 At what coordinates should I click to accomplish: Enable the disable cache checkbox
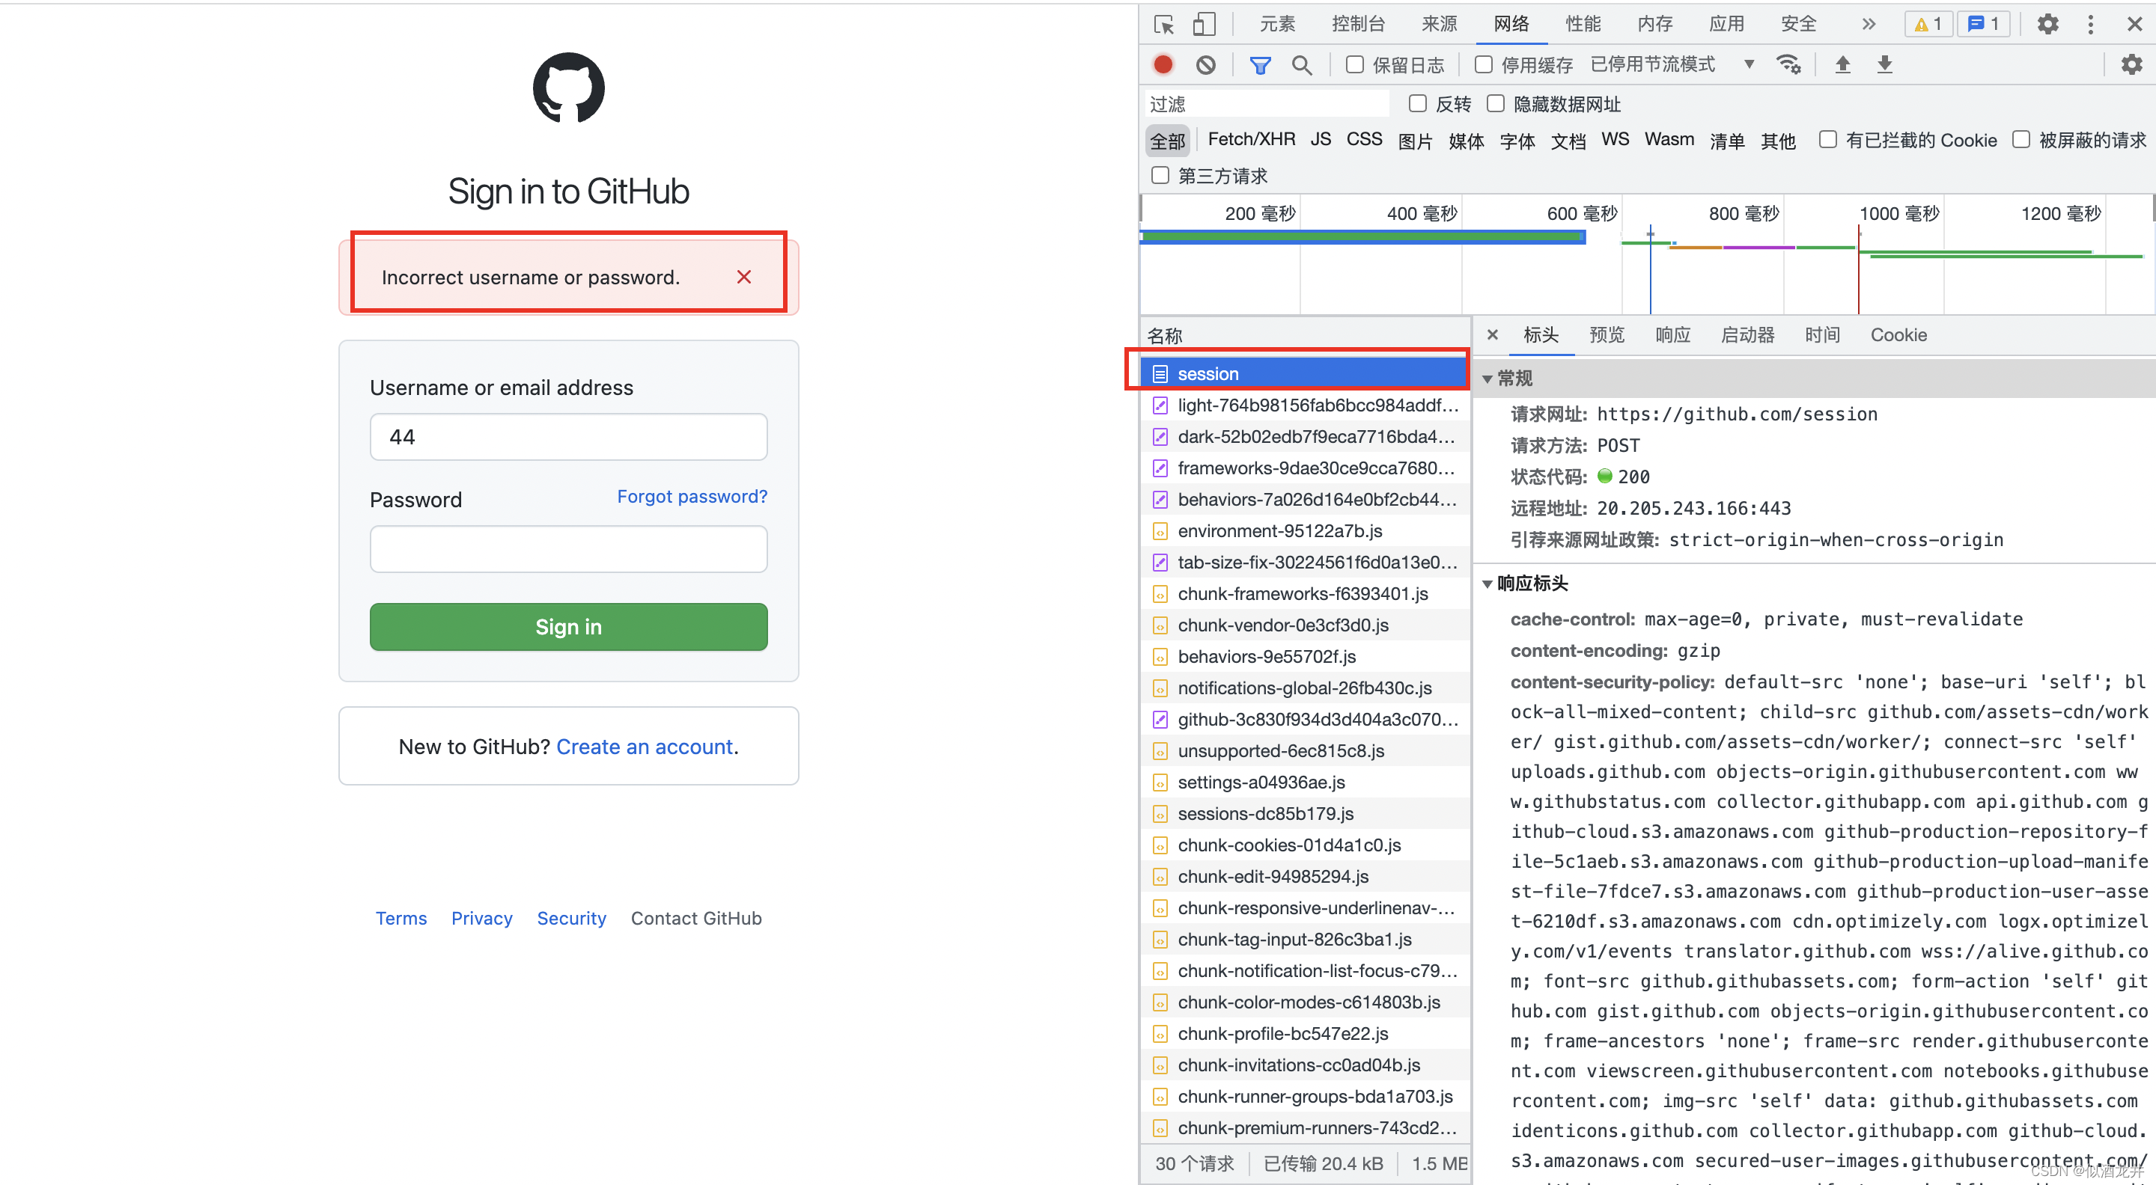1483,64
